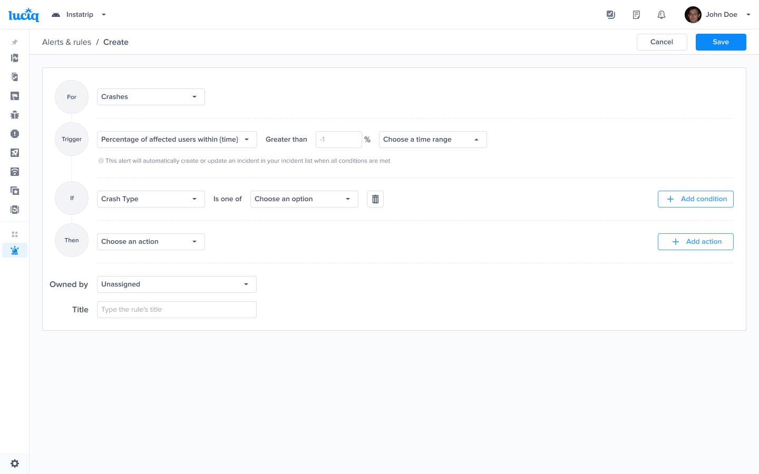Go back to Alerts & rules breadcrumb
759x474 pixels.
point(66,42)
